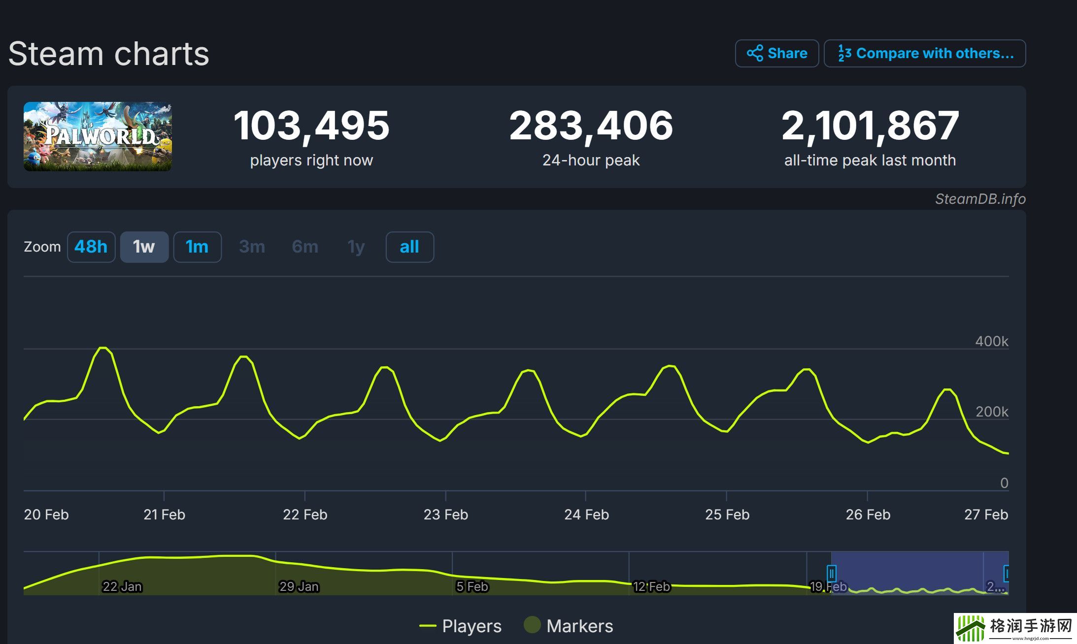Click the SteamDB.info watermark link

pos(980,199)
